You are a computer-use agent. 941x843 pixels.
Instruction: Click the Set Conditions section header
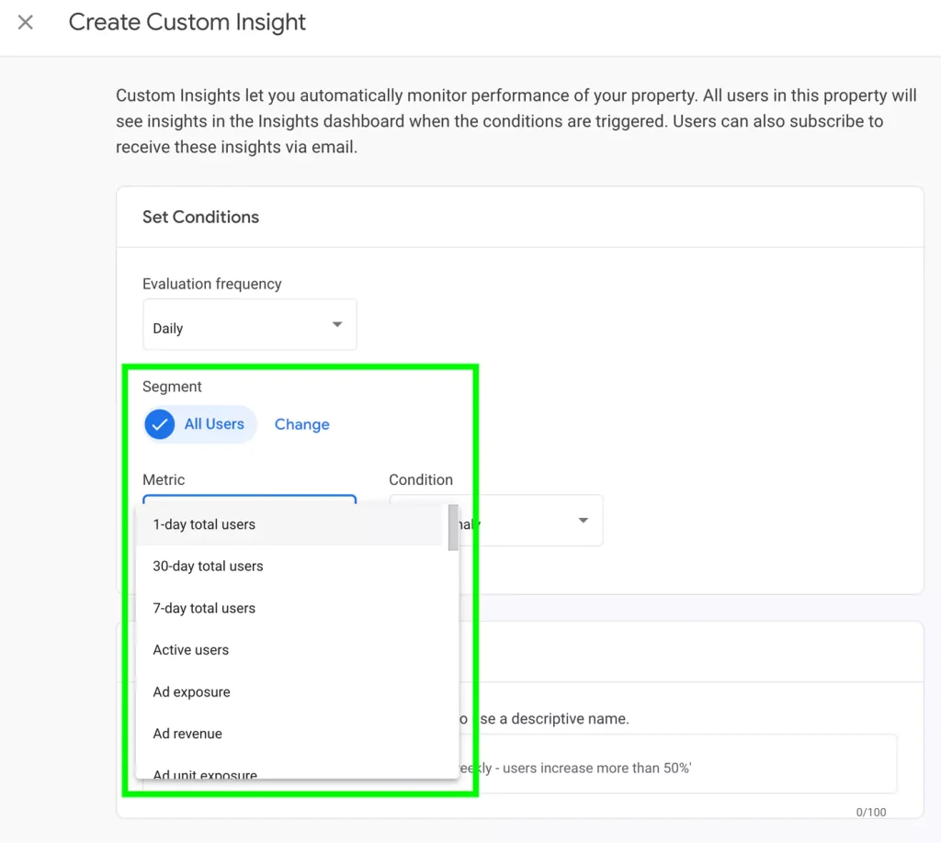coord(200,217)
